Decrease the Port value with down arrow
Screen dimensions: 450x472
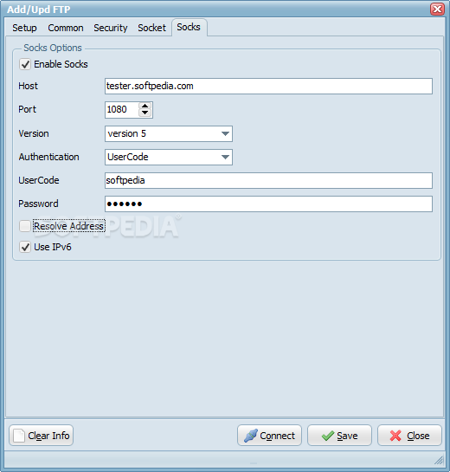click(x=145, y=113)
